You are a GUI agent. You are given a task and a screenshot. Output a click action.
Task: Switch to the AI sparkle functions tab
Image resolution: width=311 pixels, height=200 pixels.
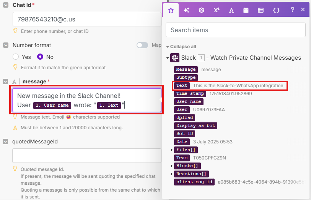(x=186, y=10)
